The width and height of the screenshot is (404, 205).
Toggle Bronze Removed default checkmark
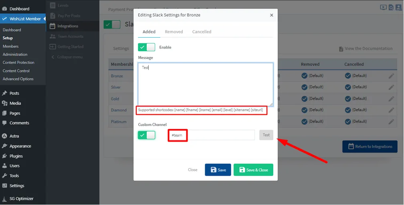point(304,76)
